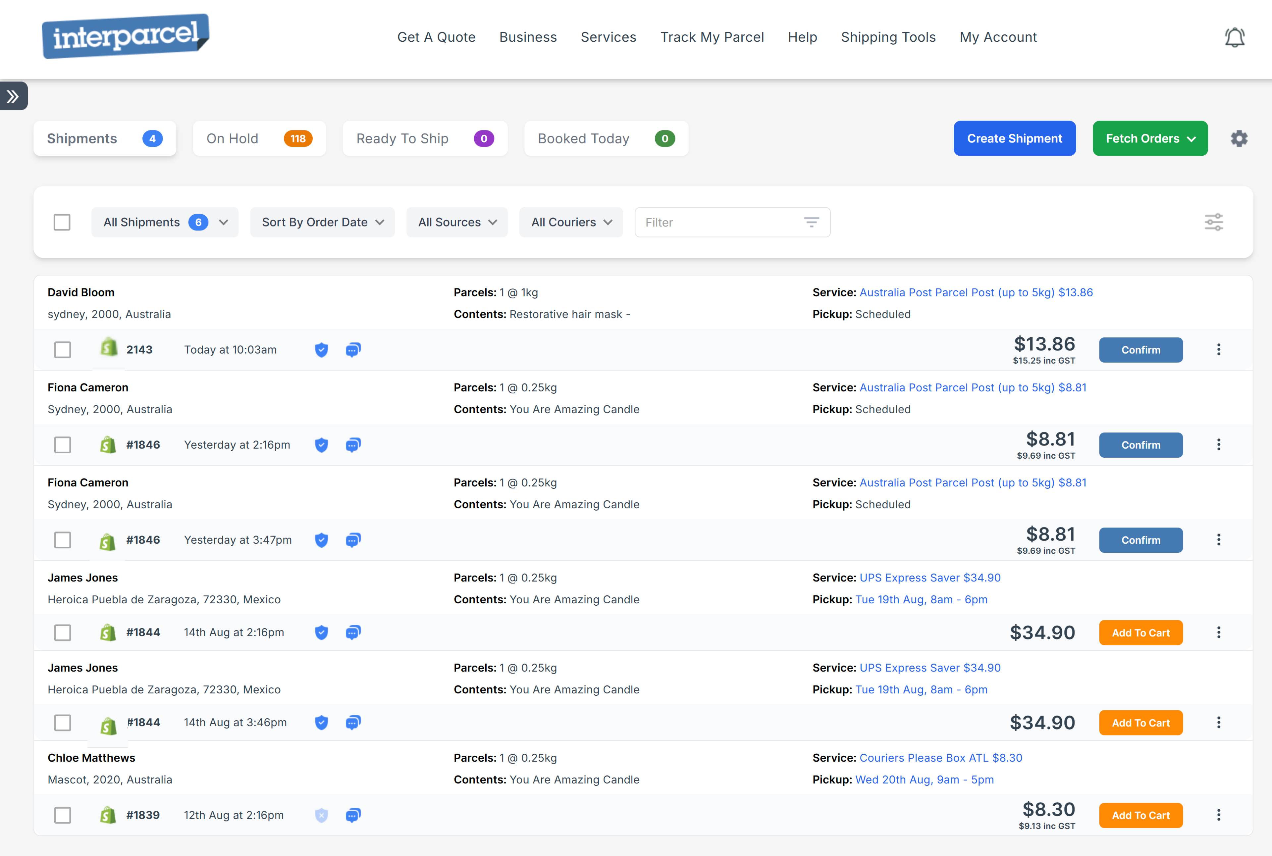The height and width of the screenshot is (856, 1272).
Task: Open the three-dot menu on James Jones's $34.90 shipment
Action: (1218, 632)
